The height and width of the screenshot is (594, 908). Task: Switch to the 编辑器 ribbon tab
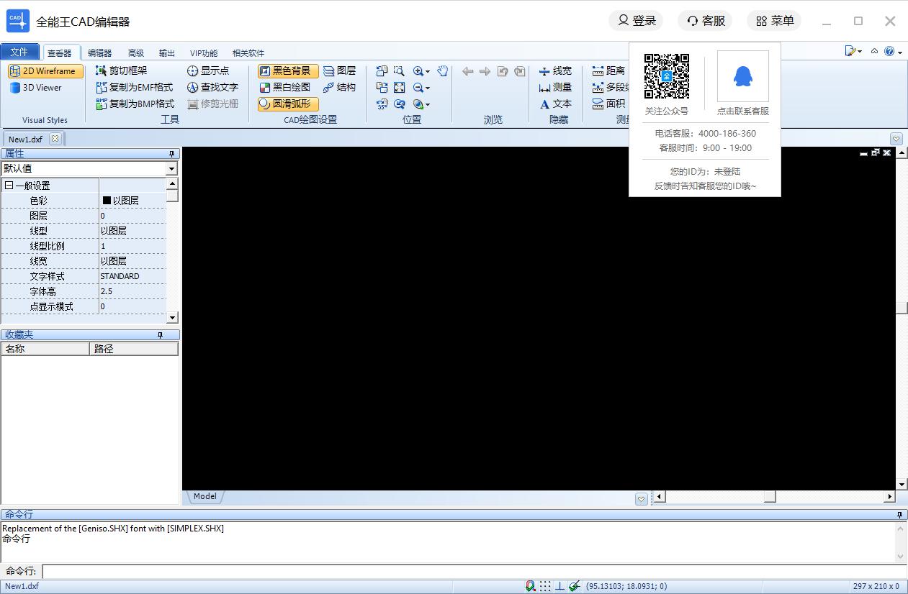(x=99, y=52)
